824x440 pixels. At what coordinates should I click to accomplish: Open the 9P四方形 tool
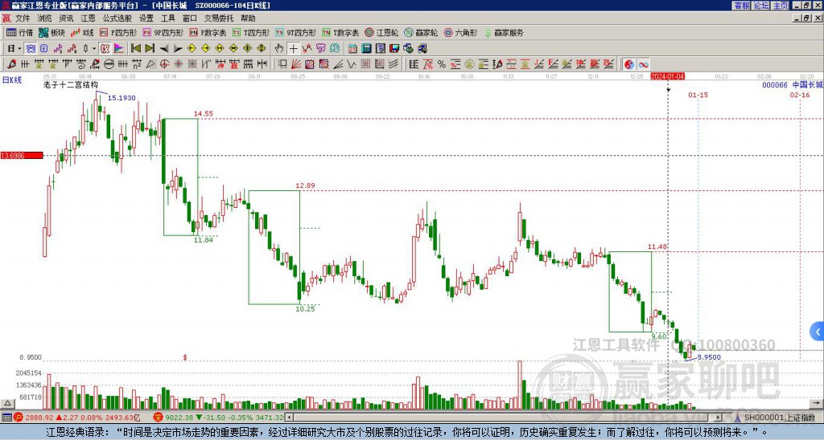click(x=163, y=32)
